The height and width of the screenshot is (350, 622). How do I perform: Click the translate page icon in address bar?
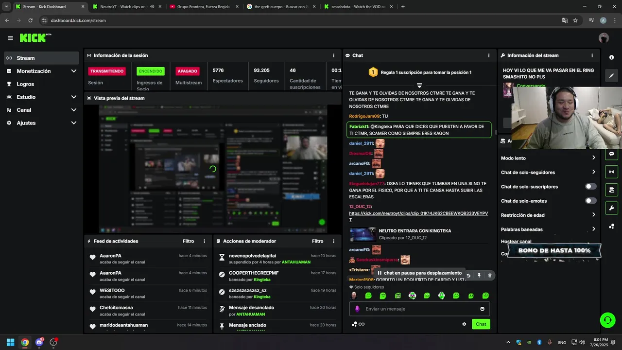565,20
